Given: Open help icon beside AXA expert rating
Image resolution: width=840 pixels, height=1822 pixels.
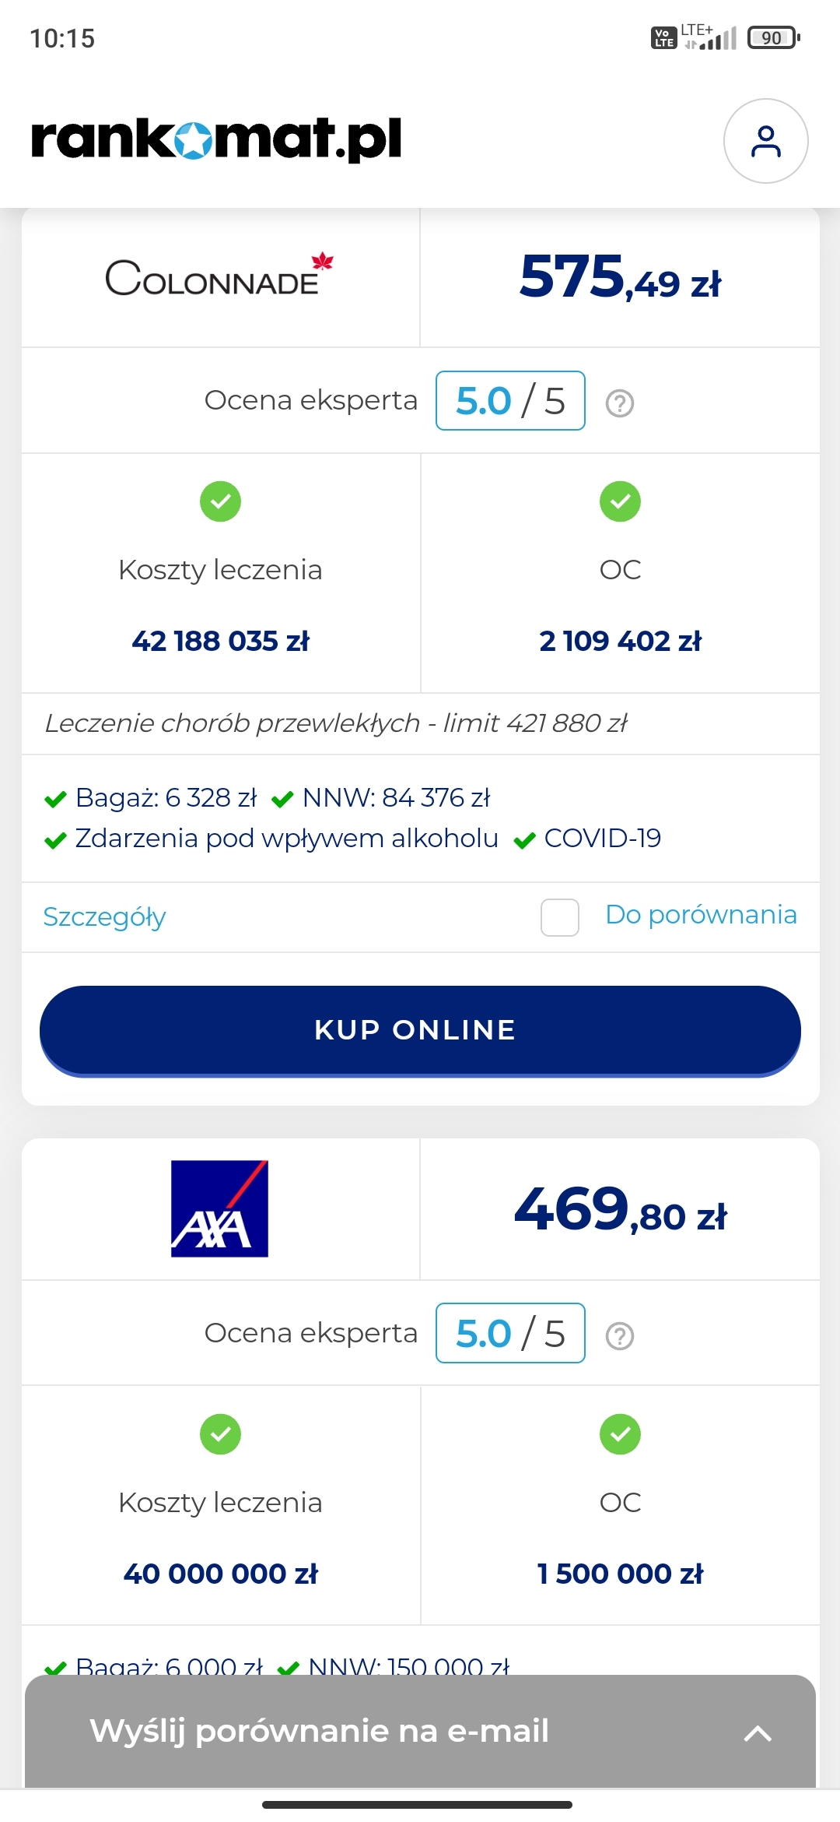Looking at the screenshot, I should tap(620, 1336).
